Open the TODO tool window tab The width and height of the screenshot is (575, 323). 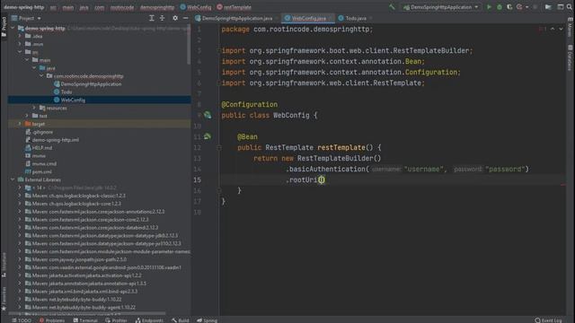[x=22, y=320]
